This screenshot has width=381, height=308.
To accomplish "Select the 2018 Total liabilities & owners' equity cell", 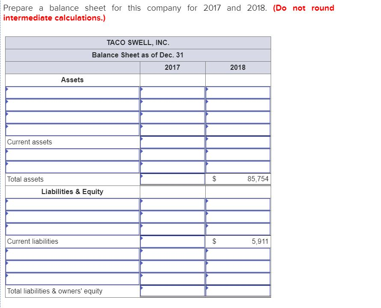I will pyautogui.click(x=238, y=291).
